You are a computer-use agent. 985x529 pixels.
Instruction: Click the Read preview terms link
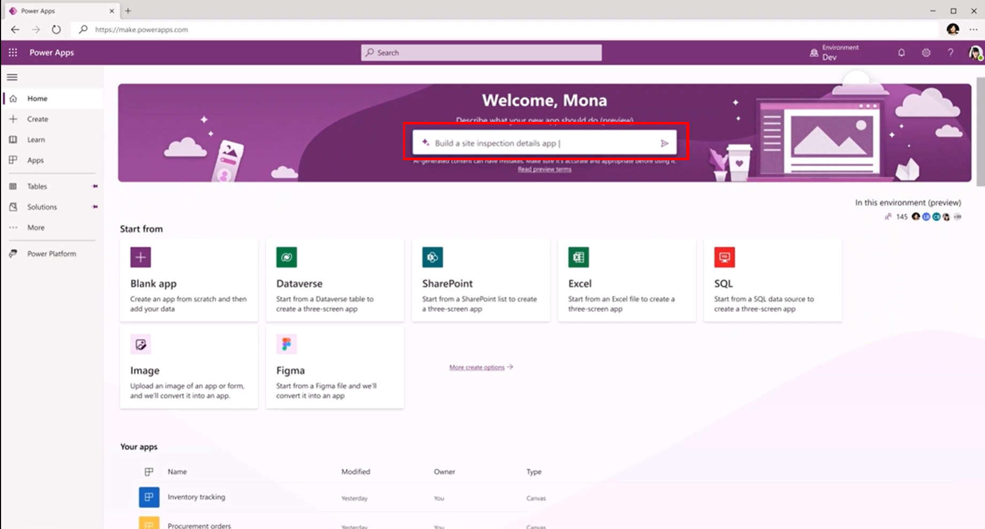(545, 169)
